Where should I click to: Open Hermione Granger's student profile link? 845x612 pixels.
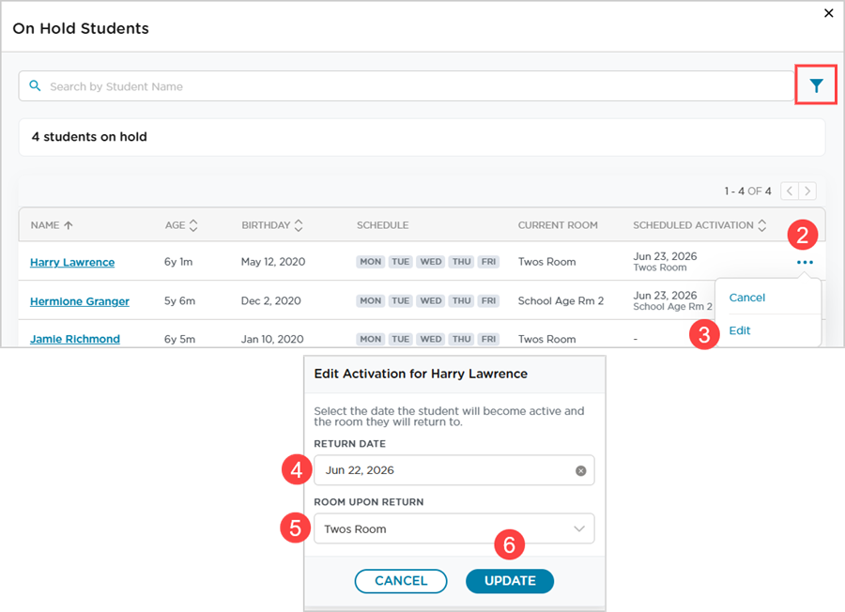pos(80,301)
